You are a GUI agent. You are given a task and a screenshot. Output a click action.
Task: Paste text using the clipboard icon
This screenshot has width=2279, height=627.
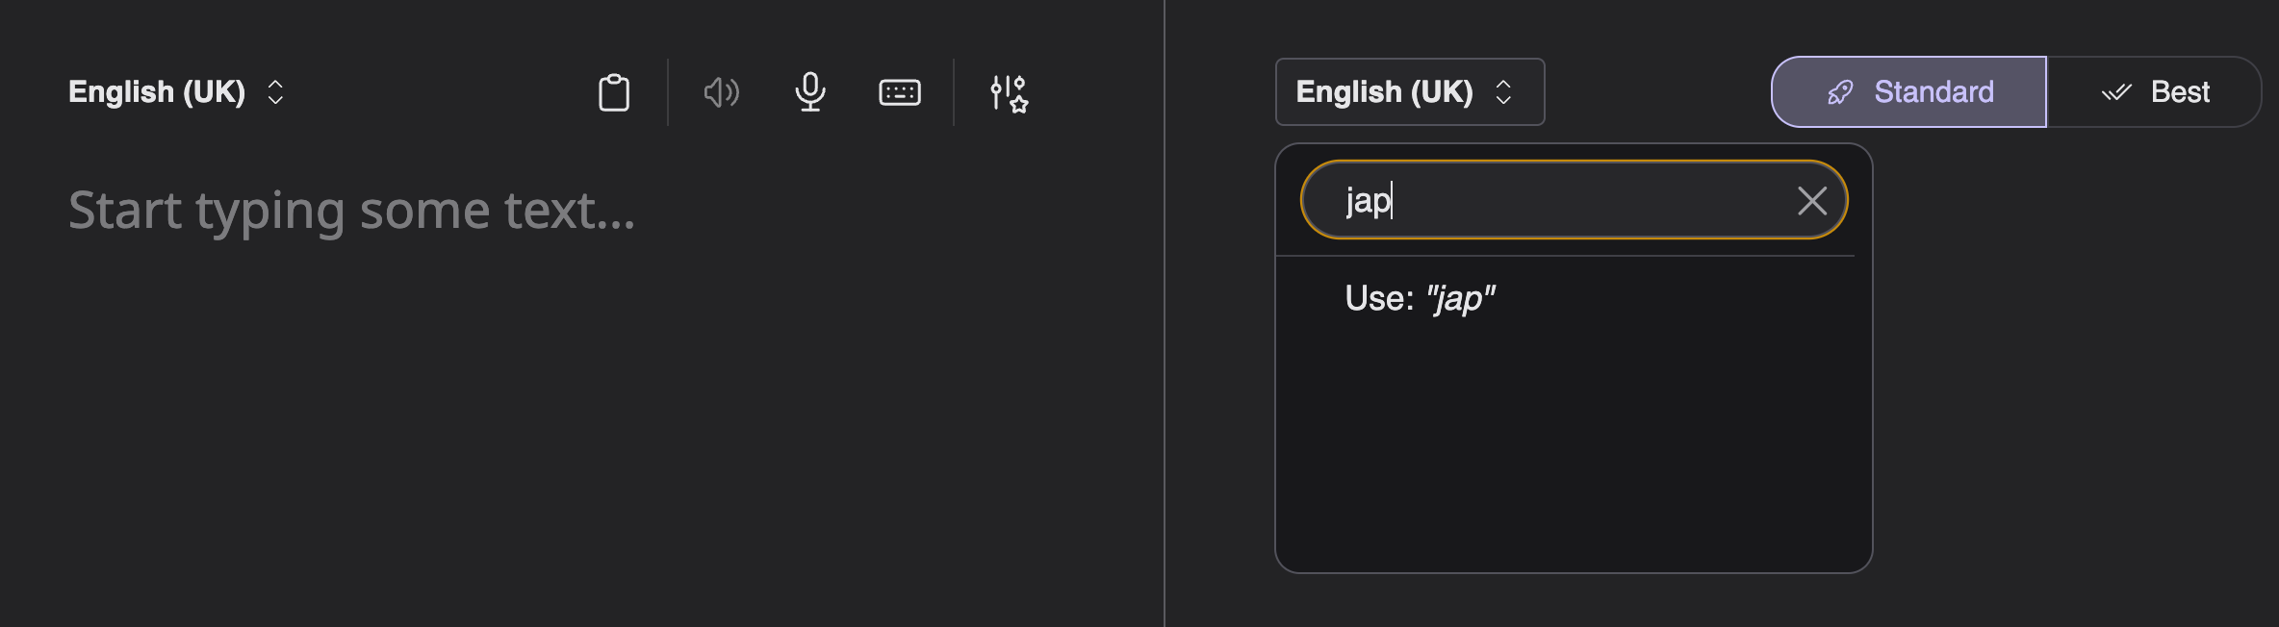(x=614, y=92)
